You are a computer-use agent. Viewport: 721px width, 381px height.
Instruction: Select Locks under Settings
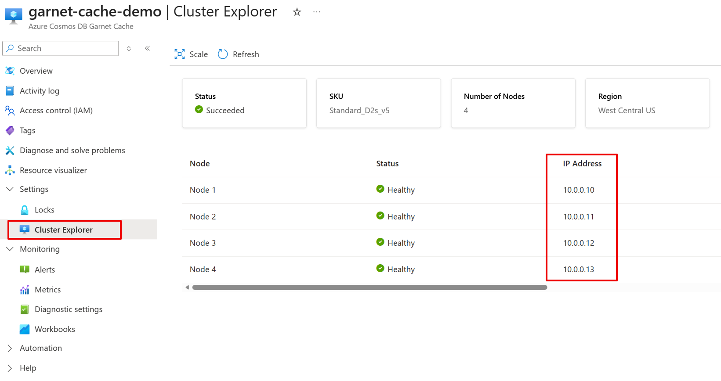[44, 210]
